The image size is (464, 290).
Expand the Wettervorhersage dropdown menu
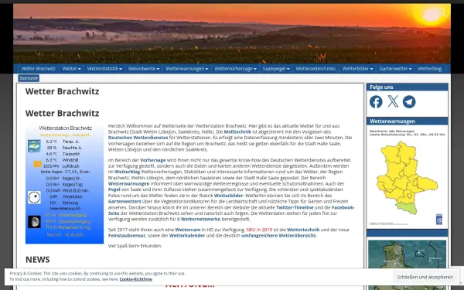(236, 69)
